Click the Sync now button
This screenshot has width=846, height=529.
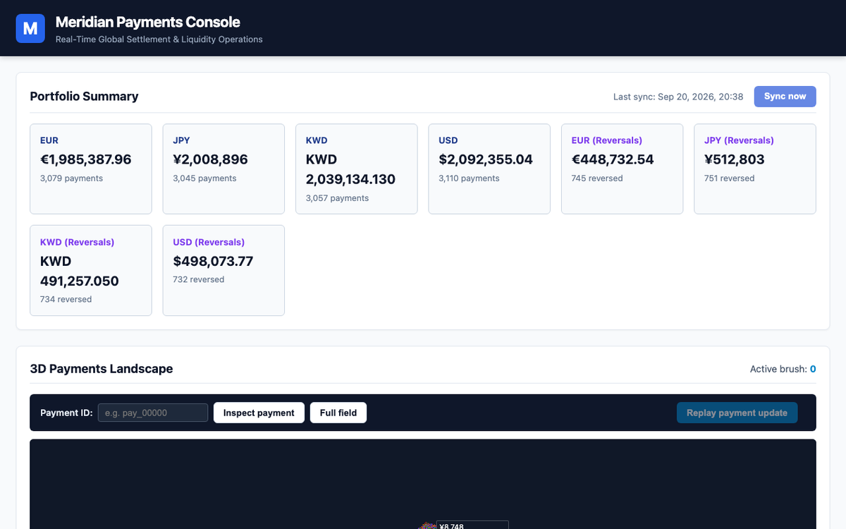tap(785, 97)
